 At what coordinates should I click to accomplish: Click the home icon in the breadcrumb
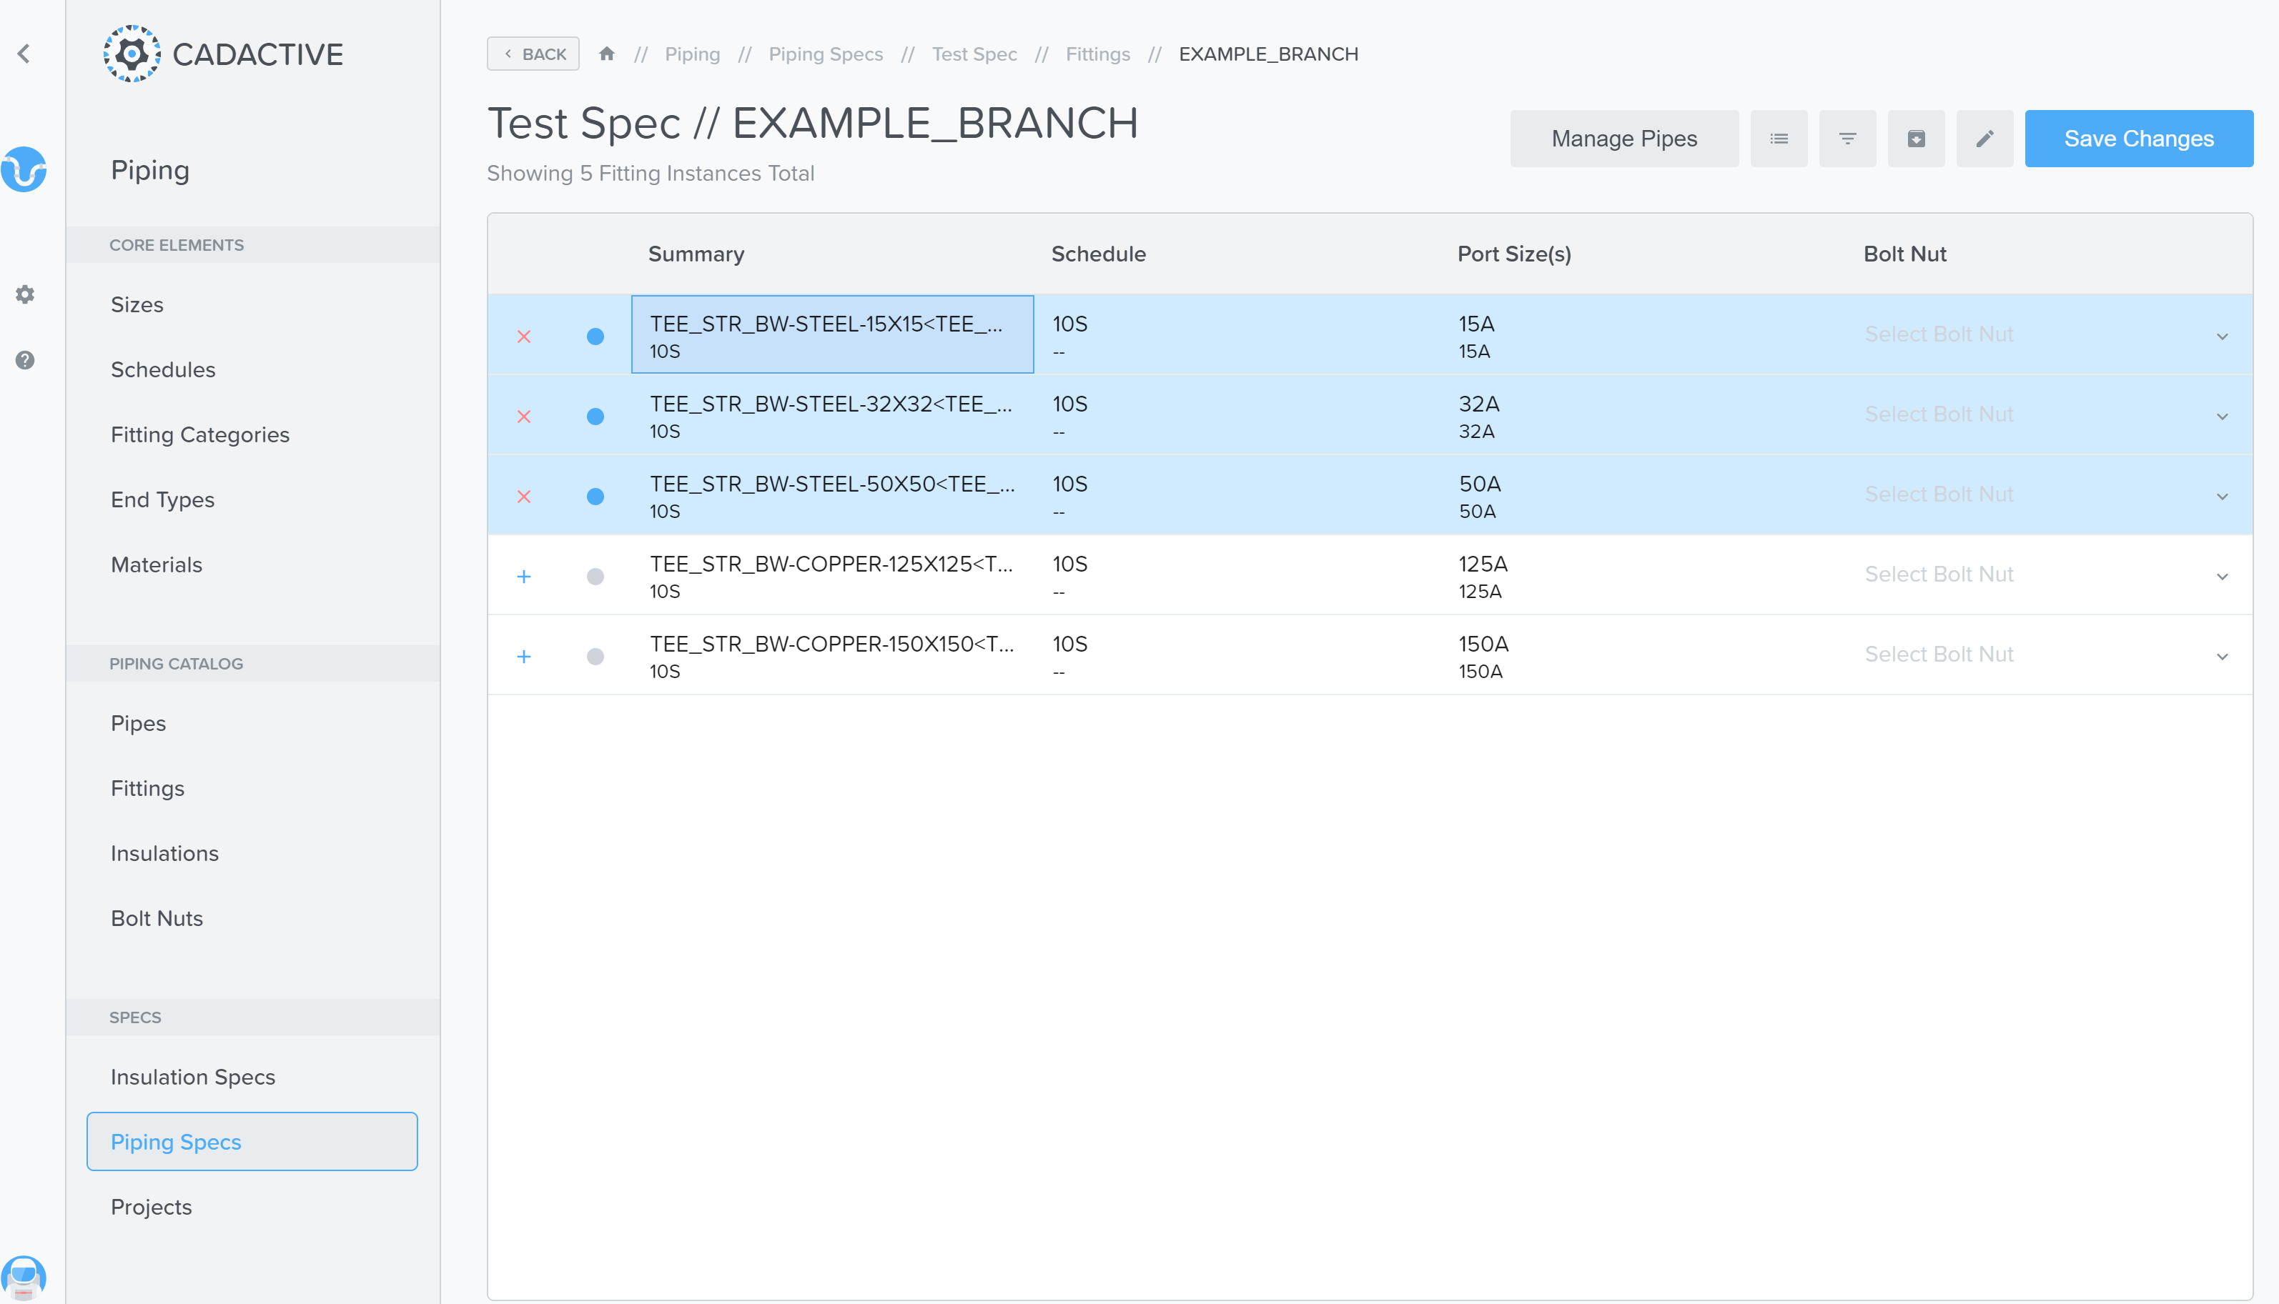point(606,54)
